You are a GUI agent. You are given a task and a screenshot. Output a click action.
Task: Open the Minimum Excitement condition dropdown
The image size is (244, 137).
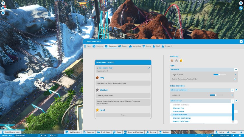232,90
